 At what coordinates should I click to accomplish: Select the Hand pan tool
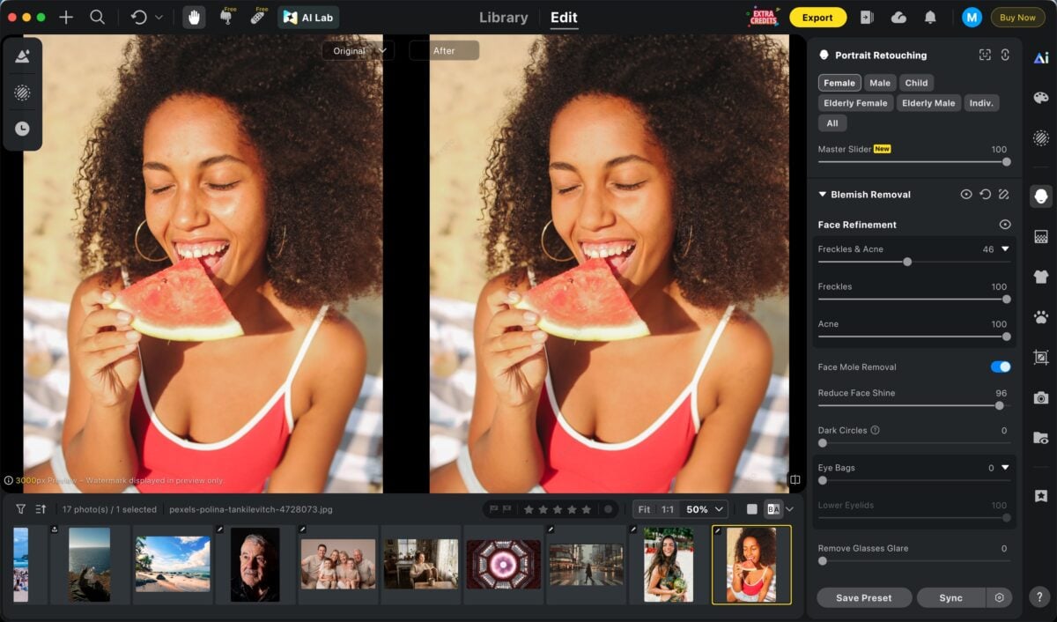(x=194, y=17)
